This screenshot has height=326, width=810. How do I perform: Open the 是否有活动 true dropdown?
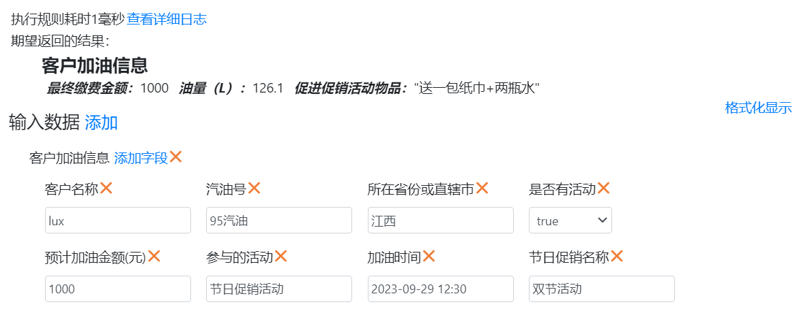click(570, 221)
